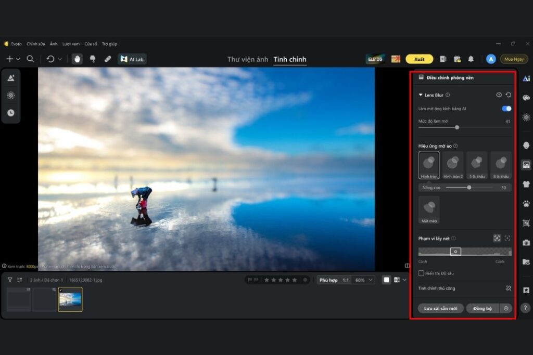Switch to Thư viện ảnh tab
The width and height of the screenshot is (533, 355).
[x=248, y=59]
